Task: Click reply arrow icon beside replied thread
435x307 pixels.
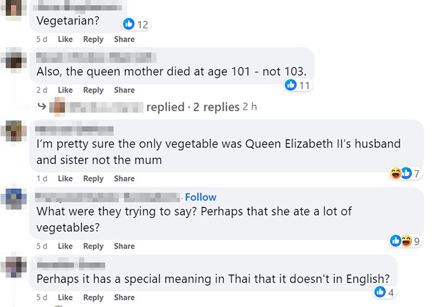Action: pyautogui.click(x=41, y=107)
